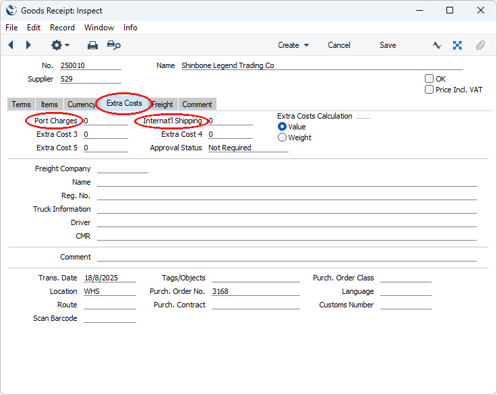Click the Freight Company field

(x=123, y=169)
